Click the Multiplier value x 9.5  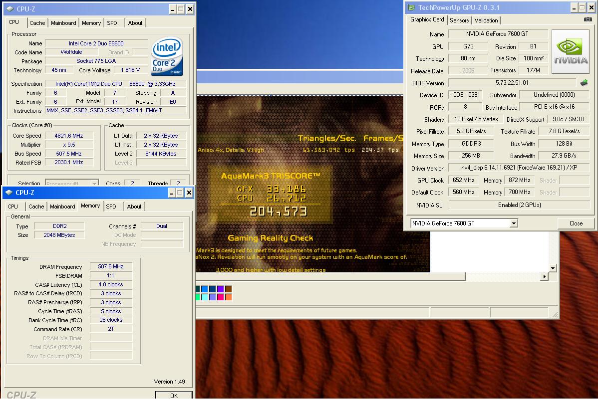pos(69,145)
